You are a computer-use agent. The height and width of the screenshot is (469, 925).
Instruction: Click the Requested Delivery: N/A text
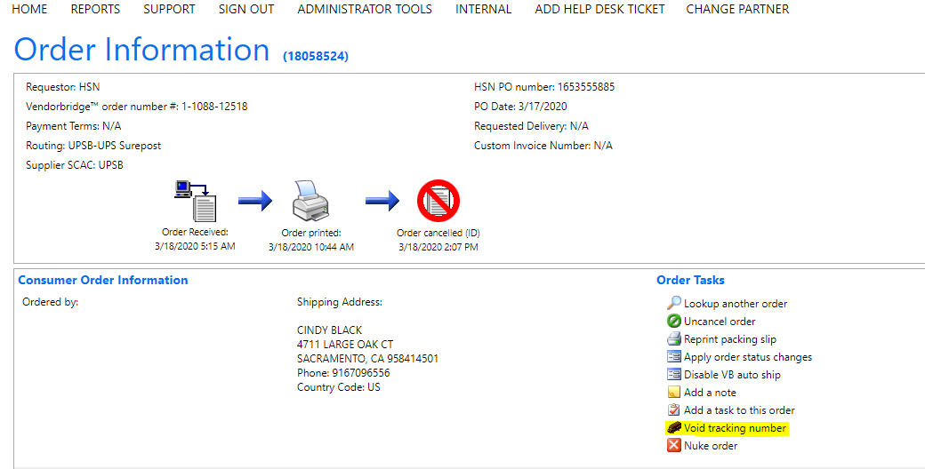[531, 126]
